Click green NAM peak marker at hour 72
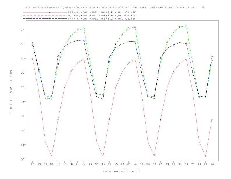231x179 pixels. pyautogui.click(x=186, y=25)
